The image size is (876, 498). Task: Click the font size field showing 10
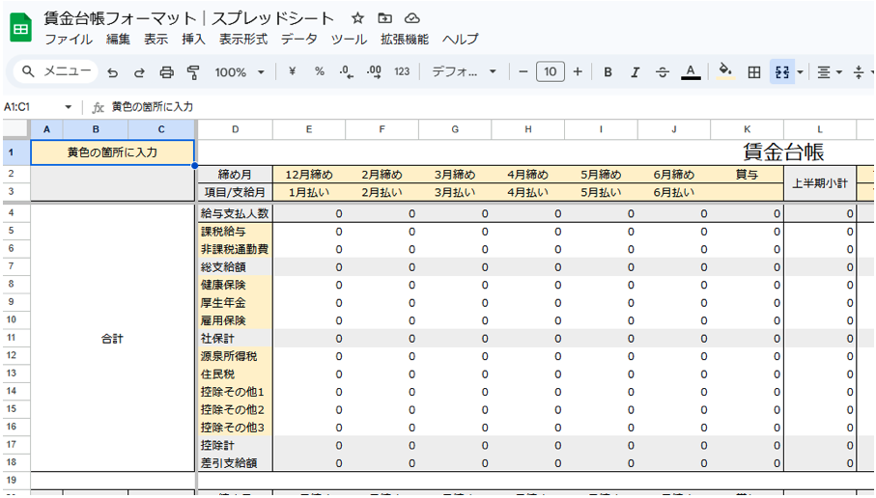(551, 71)
